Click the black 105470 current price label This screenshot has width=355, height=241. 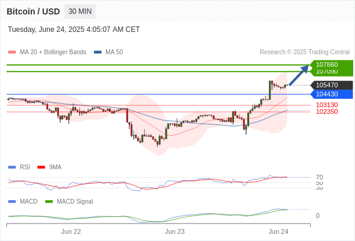point(332,85)
